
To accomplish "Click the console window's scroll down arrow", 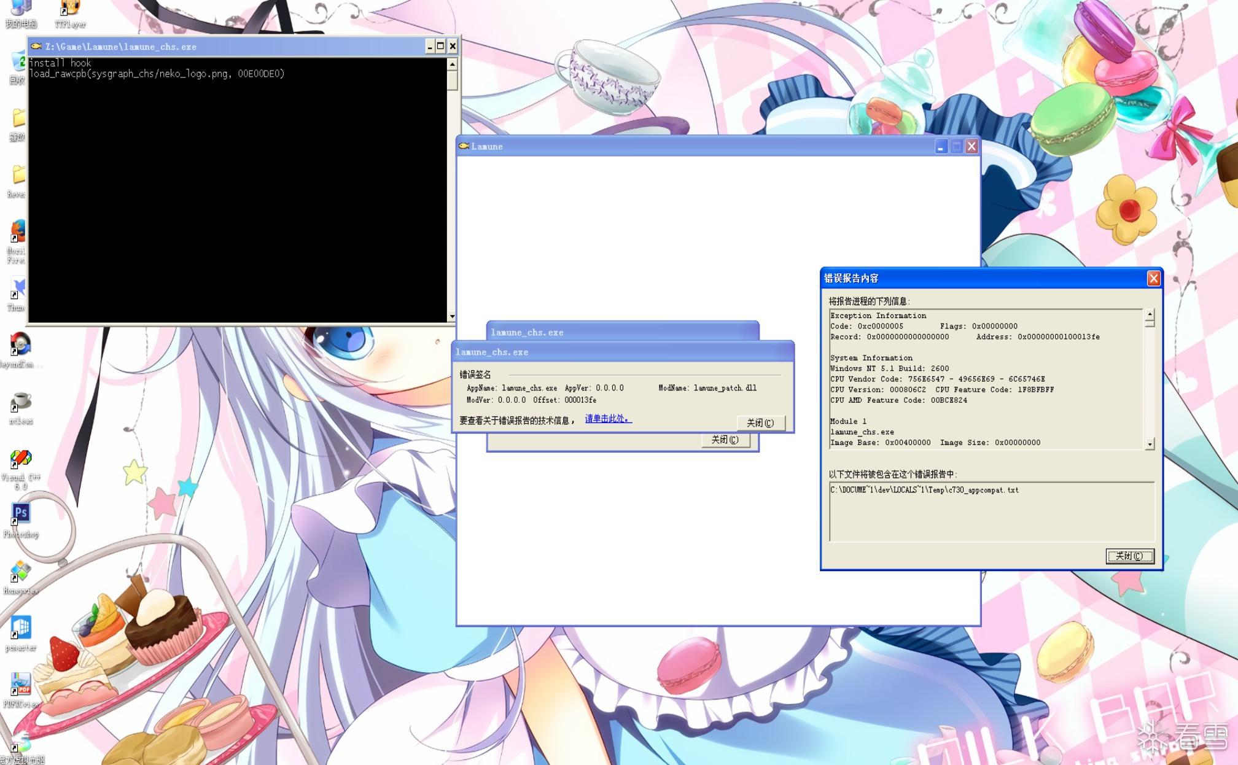I will (452, 317).
